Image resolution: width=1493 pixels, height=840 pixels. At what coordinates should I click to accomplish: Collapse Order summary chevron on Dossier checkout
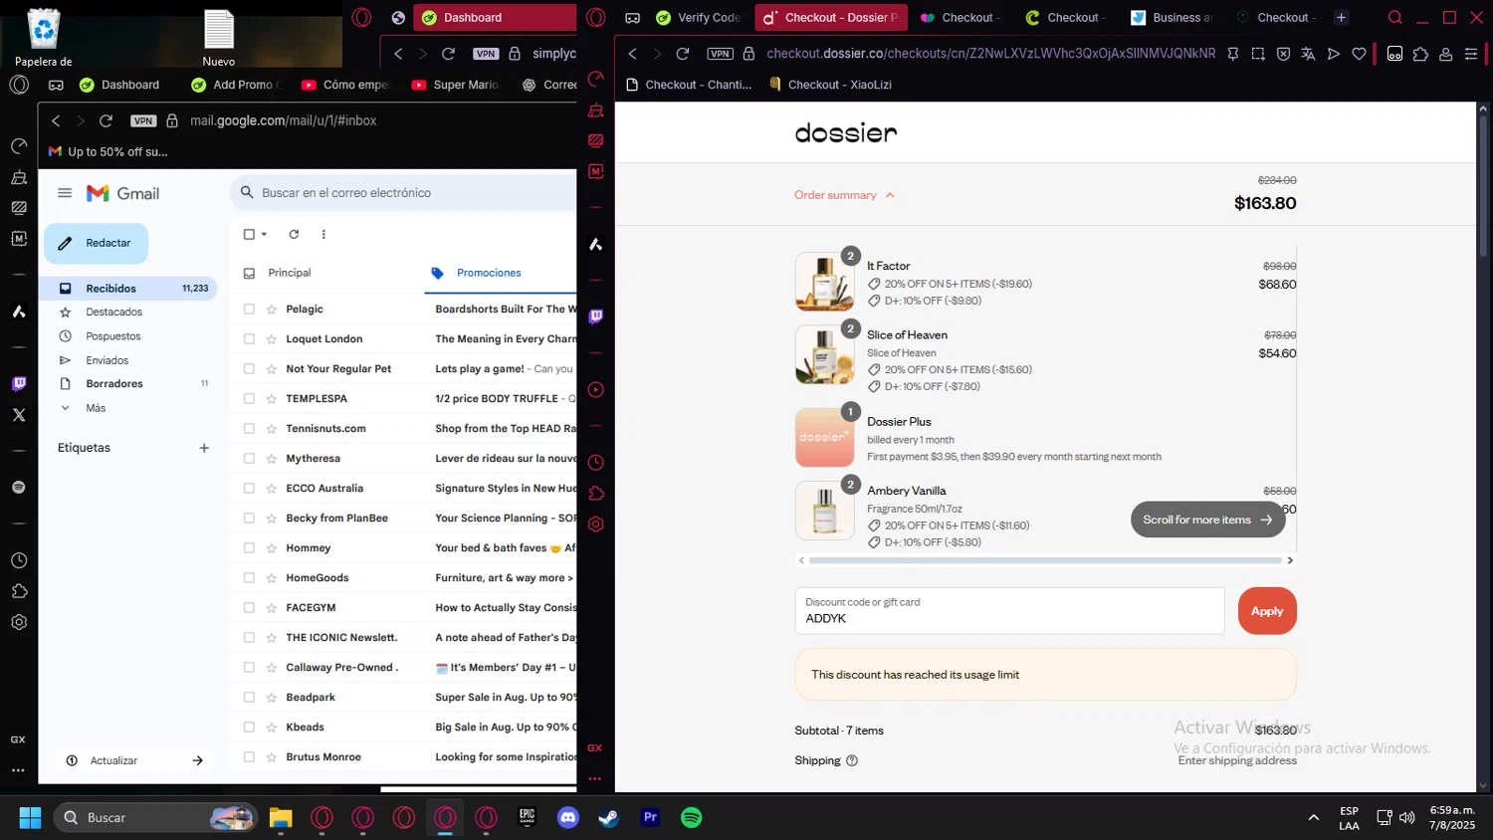890,195
